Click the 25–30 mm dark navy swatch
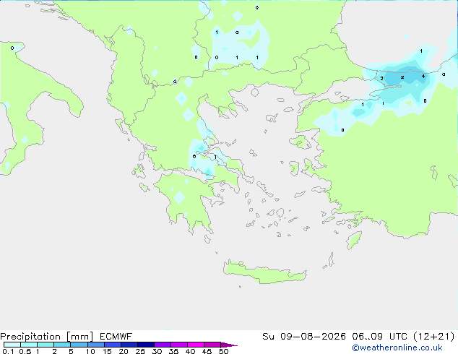Screen dimensions: 458x354 (x=145, y=345)
